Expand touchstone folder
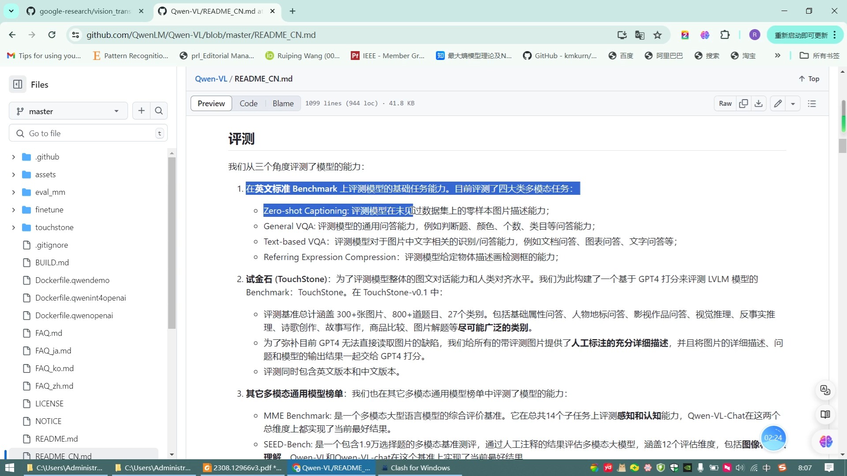Image resolution: width=847 pixels, height=476 pixels. point(13,227)
